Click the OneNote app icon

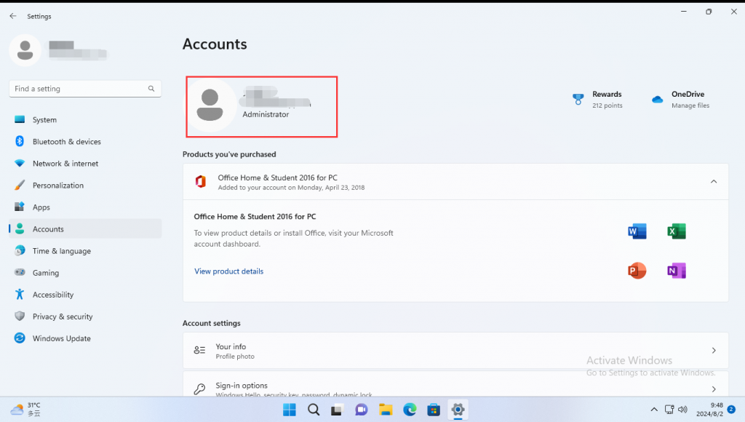click(676, 271)
